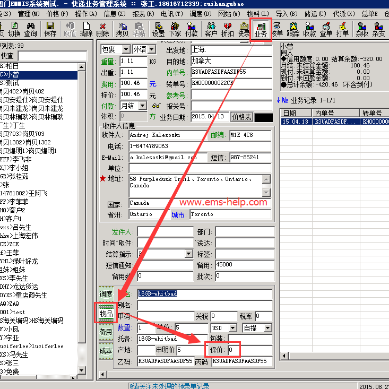
Task: Click the 拷贝 copy toolbar icon
Action: [x=122, y=29]
